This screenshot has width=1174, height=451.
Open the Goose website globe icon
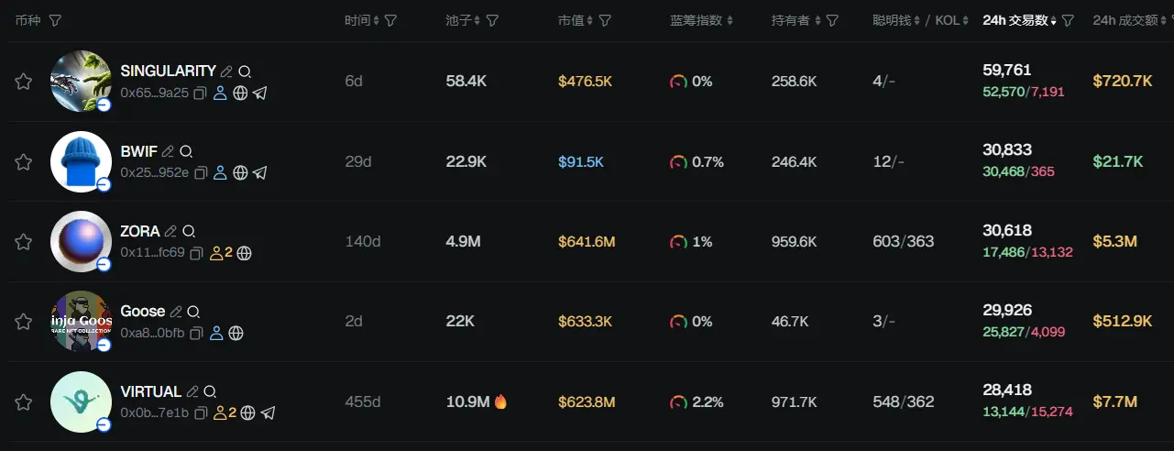[236, 334]
